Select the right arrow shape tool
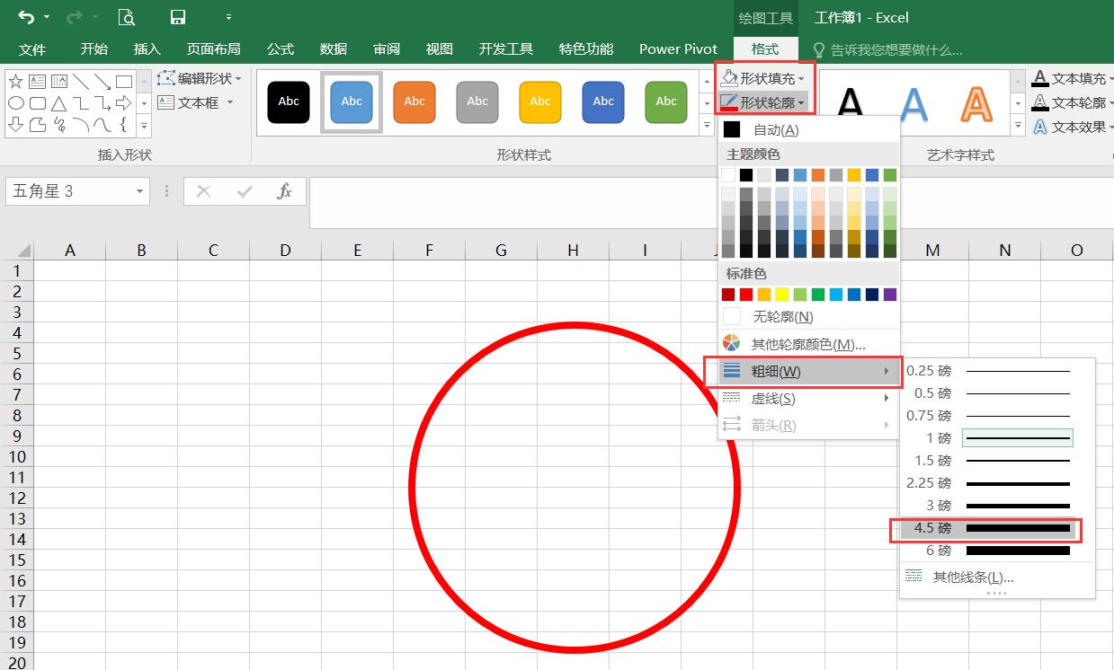Image resolution: width=1114 pixels, height=670 pixels. tap(124, 102)
